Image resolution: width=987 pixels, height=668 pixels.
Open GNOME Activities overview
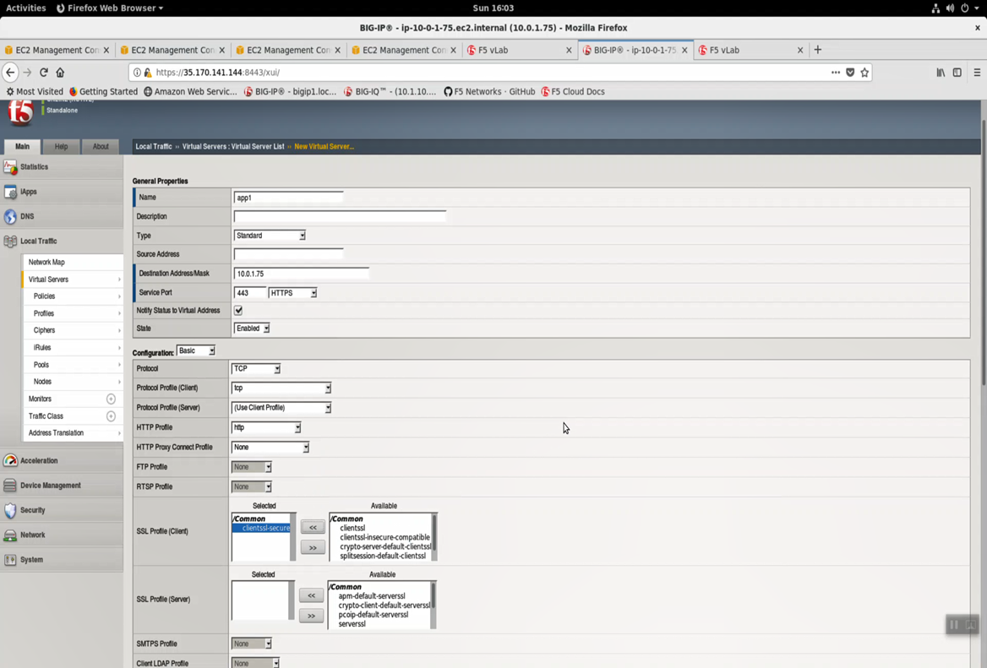(x=26, y=8)
